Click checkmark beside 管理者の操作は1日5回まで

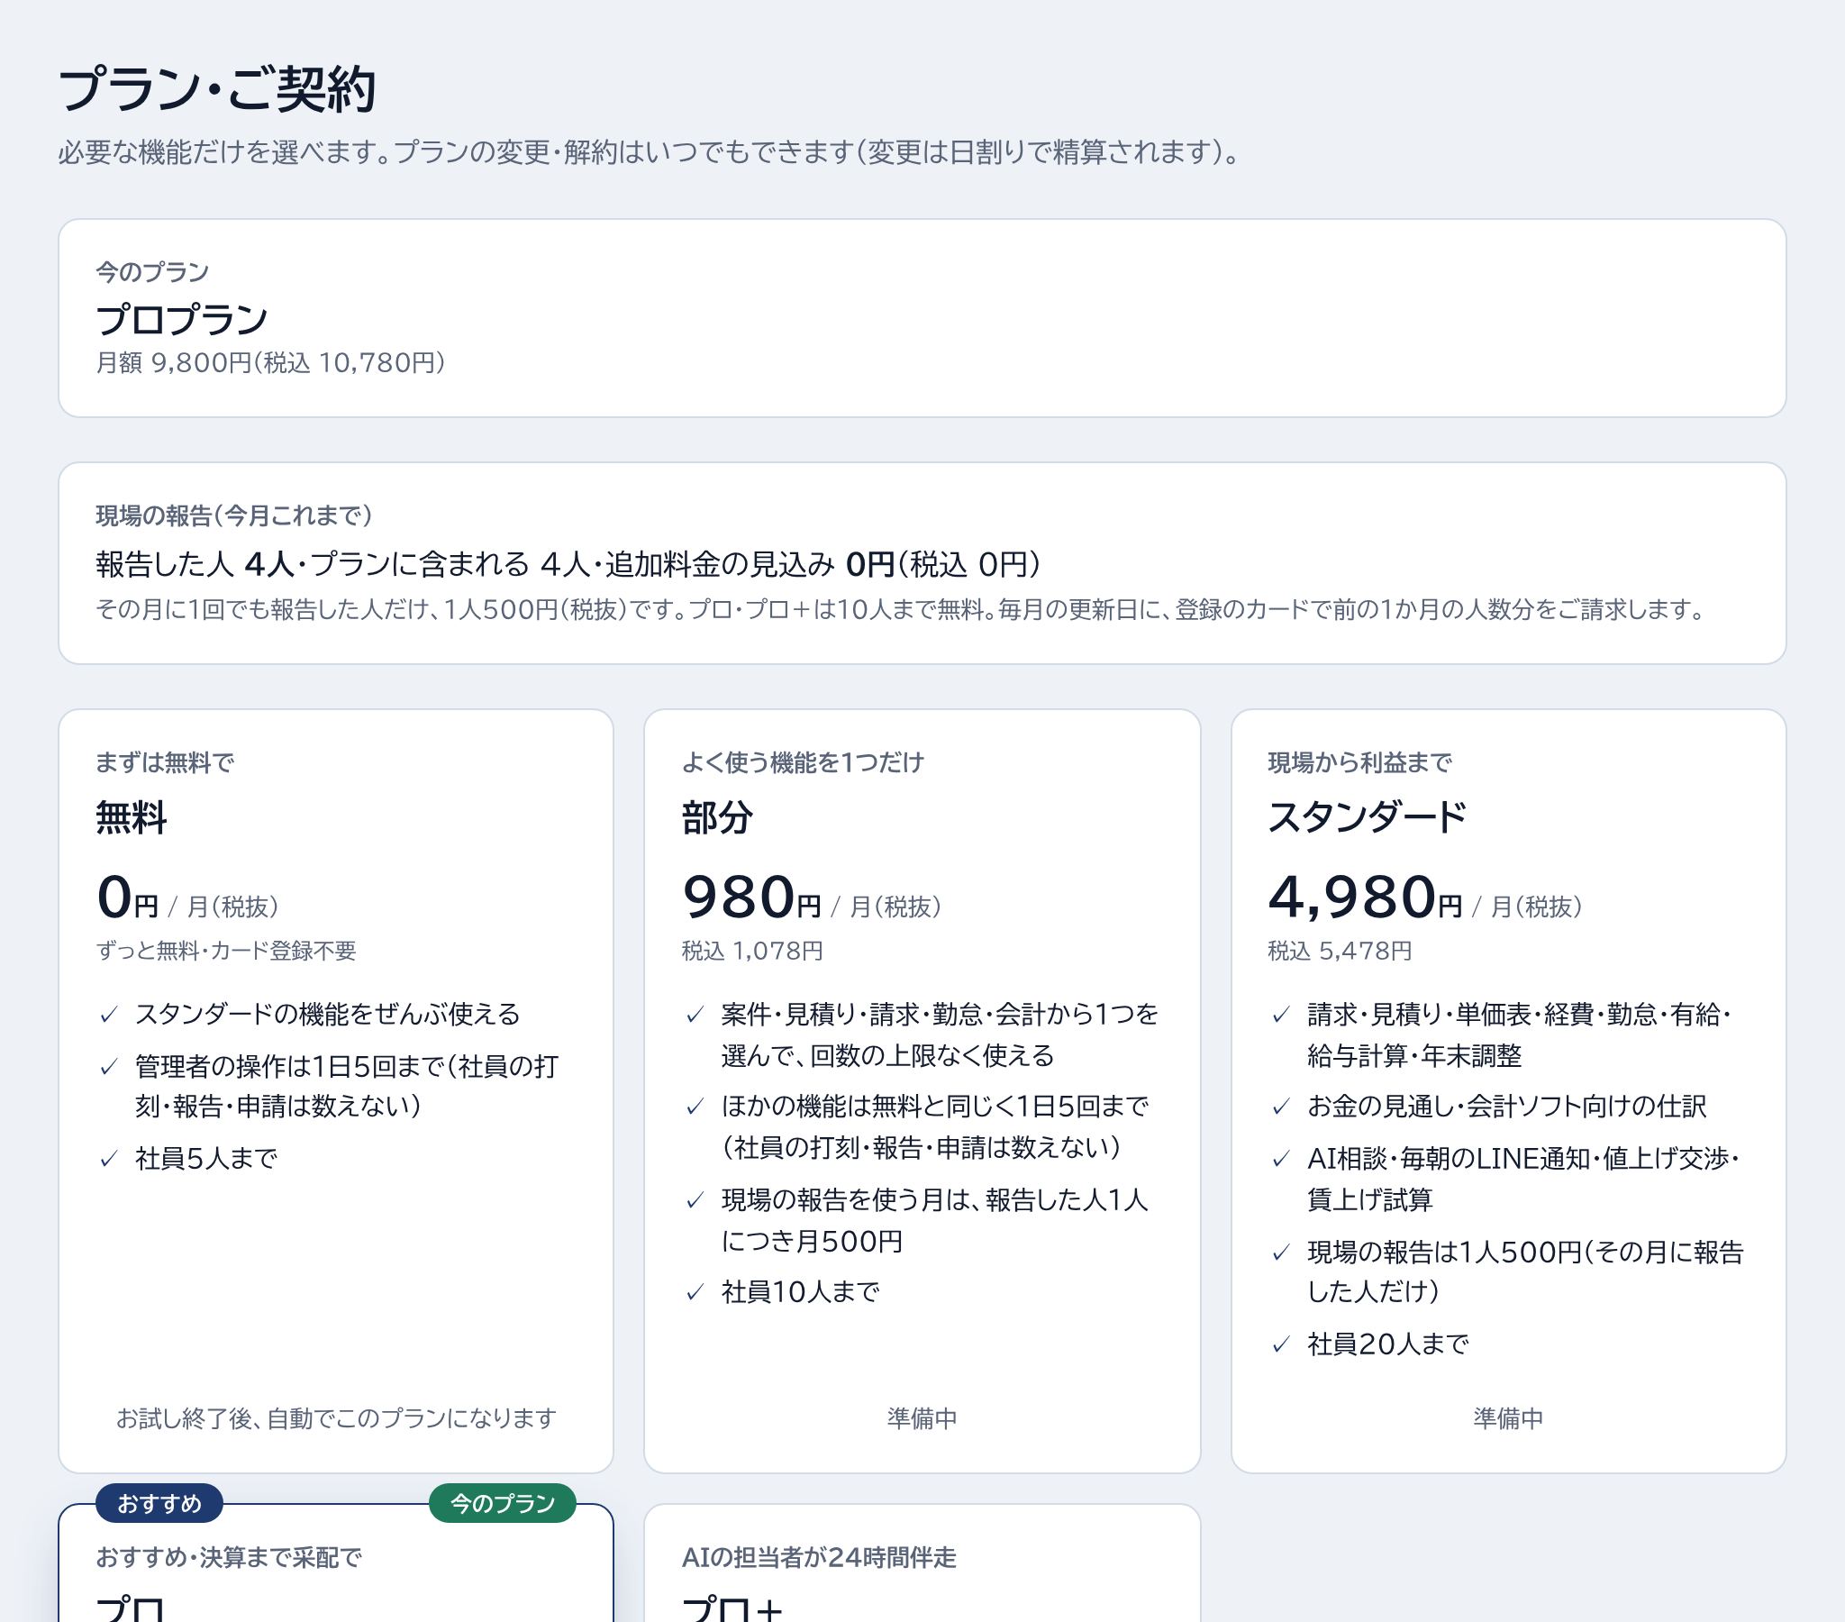[109, 1068]
